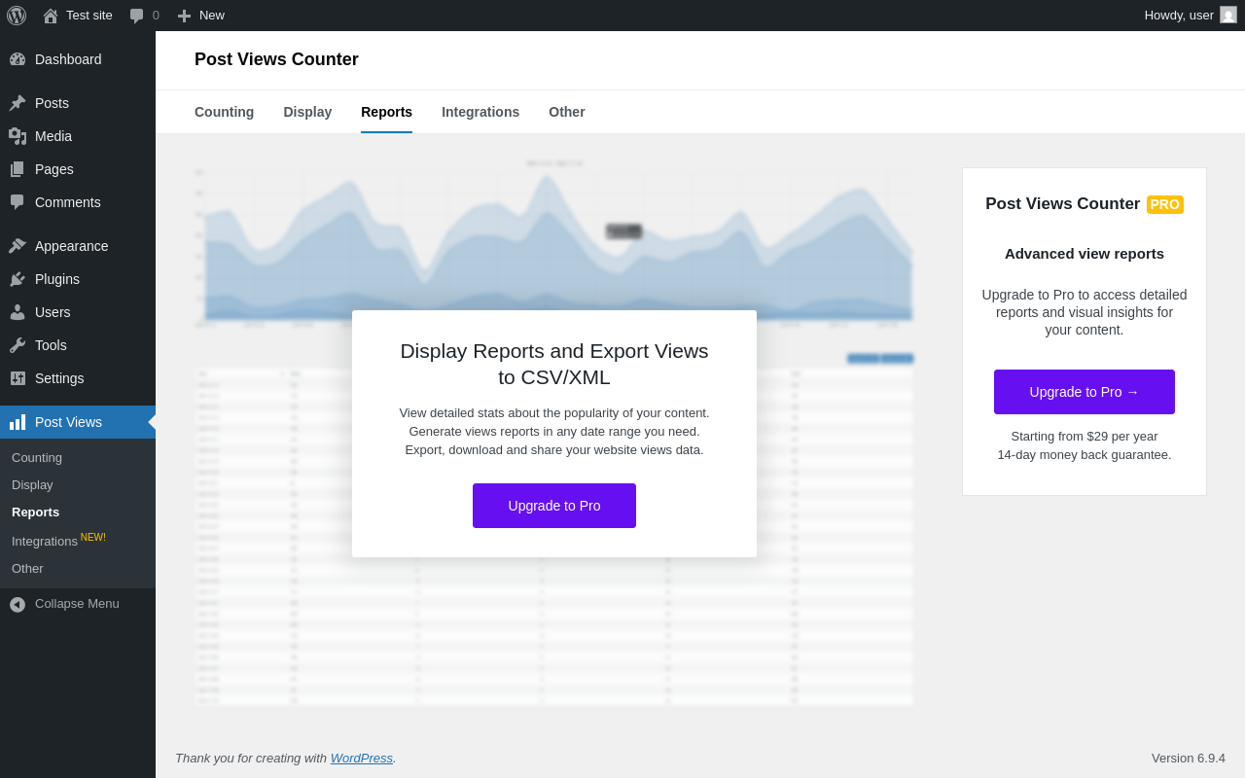
Task: Click the Collapse Menu label
Action: 77,604
